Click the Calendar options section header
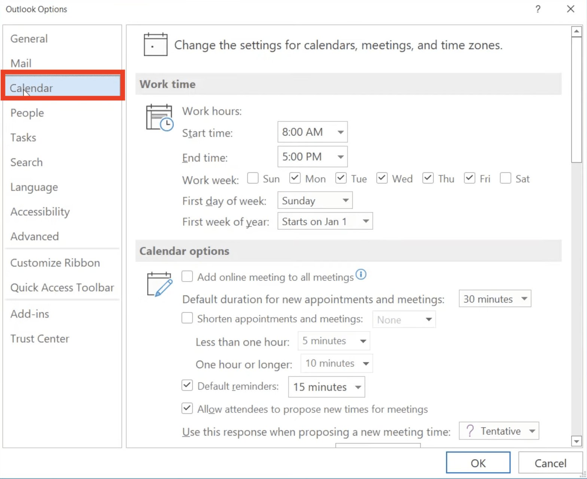 [349, 251]
